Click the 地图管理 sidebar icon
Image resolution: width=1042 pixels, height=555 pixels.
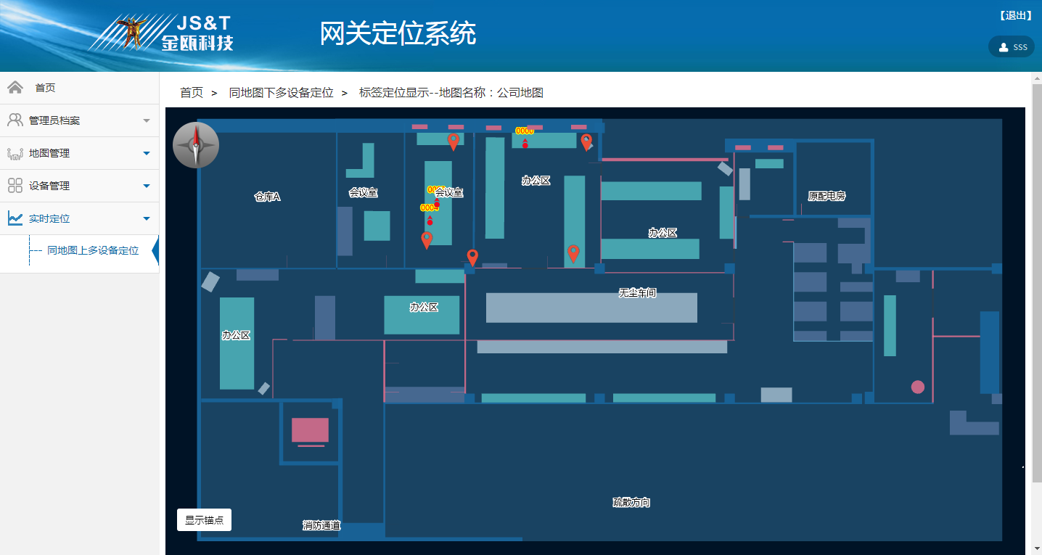pyautogui.click(x=15, y=154)
